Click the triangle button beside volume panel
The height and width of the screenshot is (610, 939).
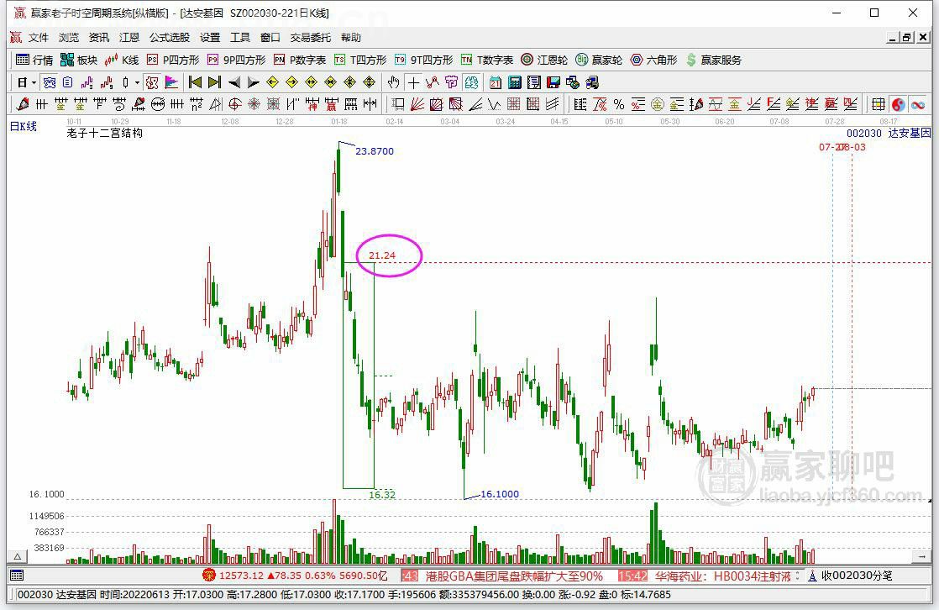coord(18,557)
